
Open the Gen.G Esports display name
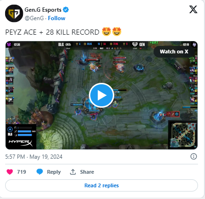(43, 10)
